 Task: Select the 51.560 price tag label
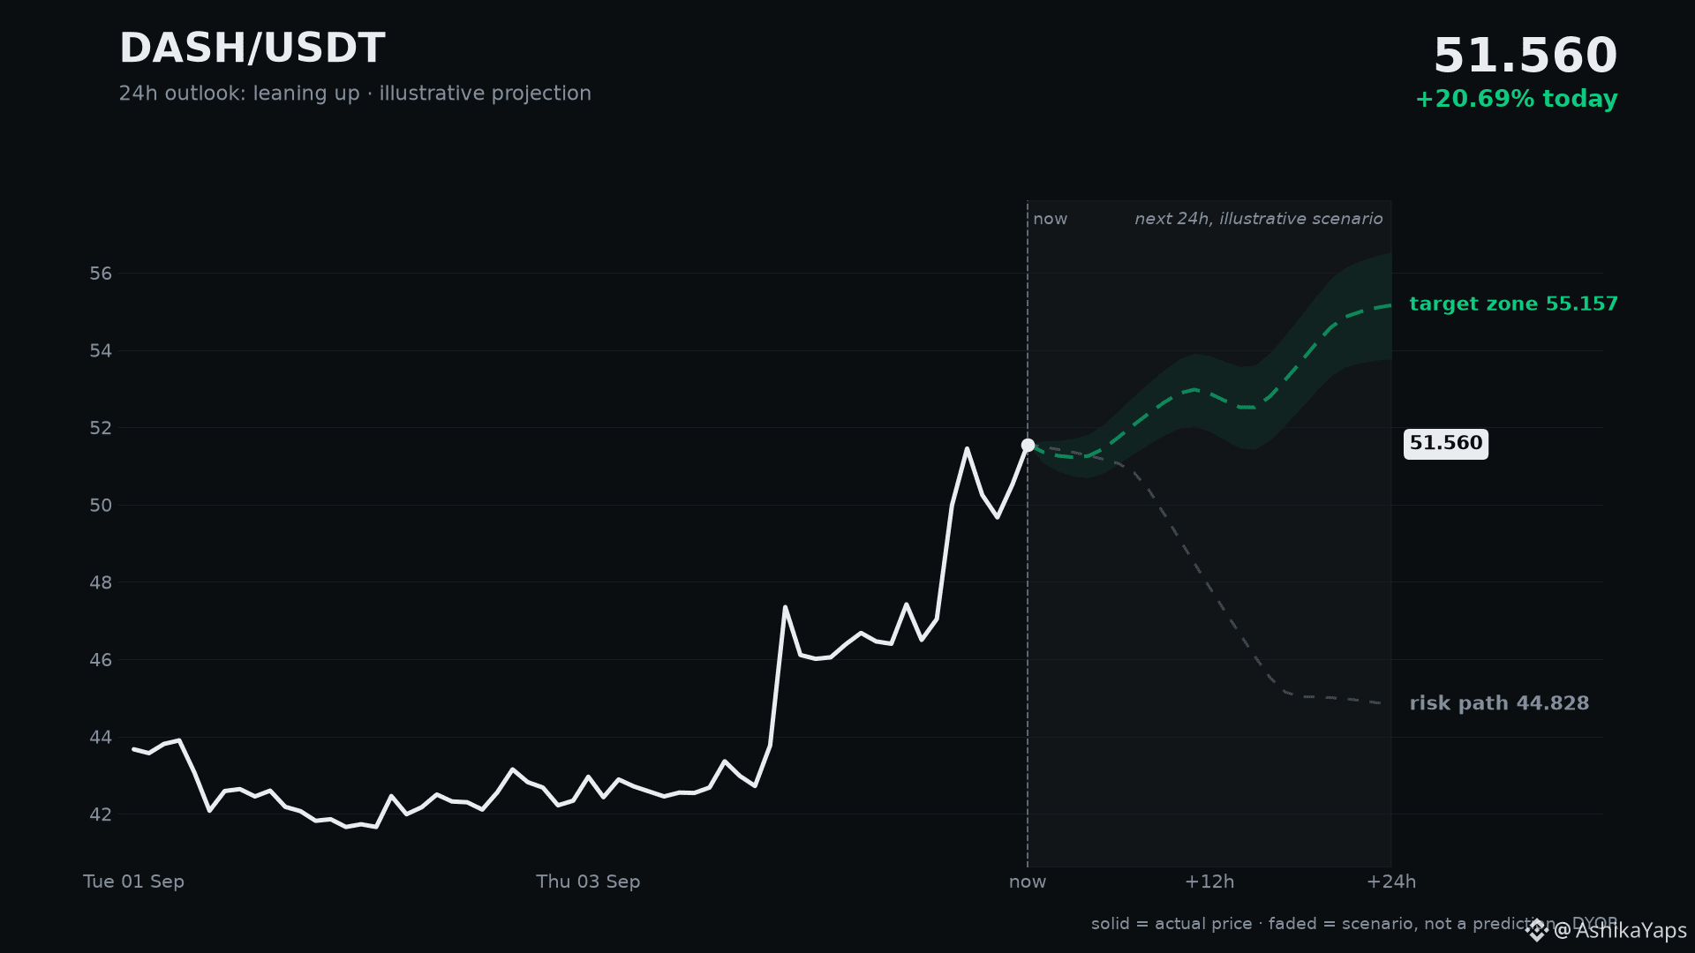point(1446,444)
